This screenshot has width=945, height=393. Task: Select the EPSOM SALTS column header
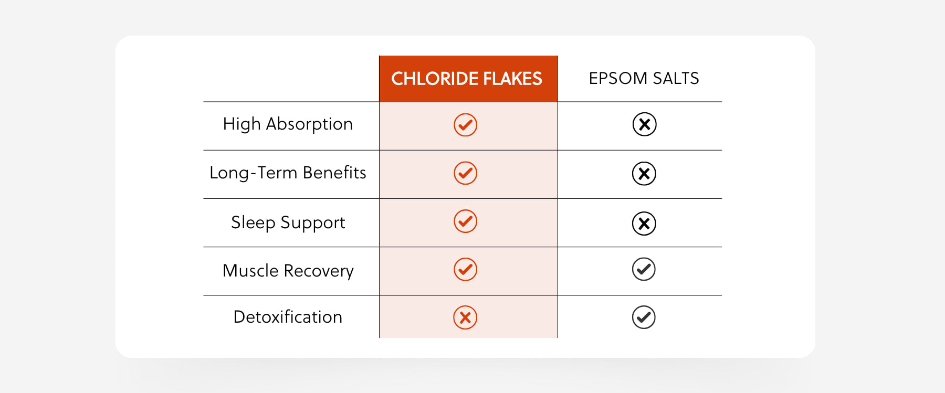[644, 78]
